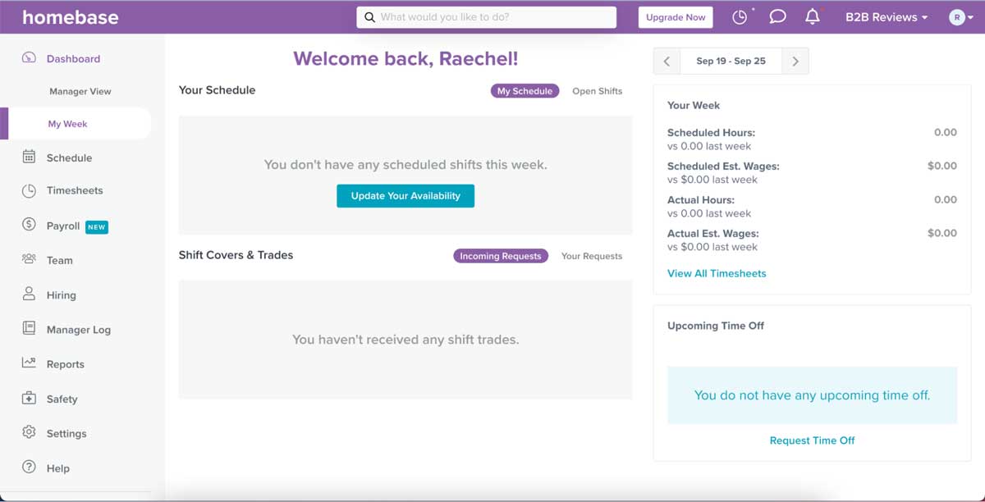Switch schedule view to Open Shifts
Image resolution: width=985 pixels, height=502 pixels.
tap(598, 91)
